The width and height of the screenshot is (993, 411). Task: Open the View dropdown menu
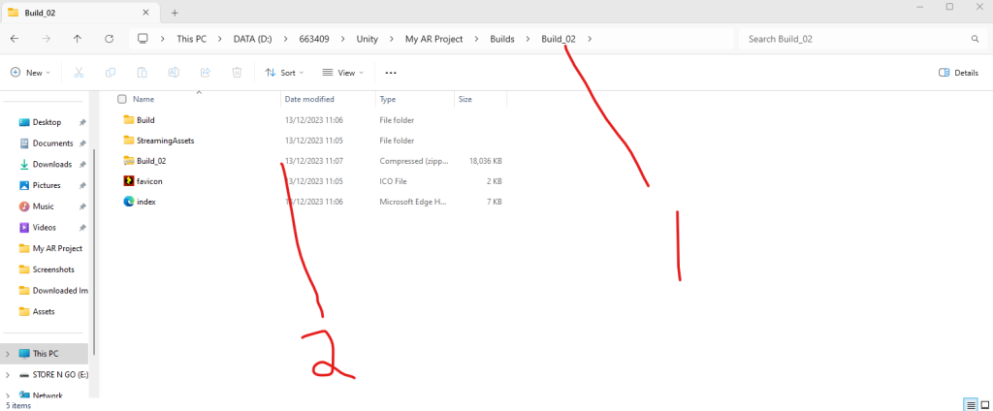click(340, 73)
